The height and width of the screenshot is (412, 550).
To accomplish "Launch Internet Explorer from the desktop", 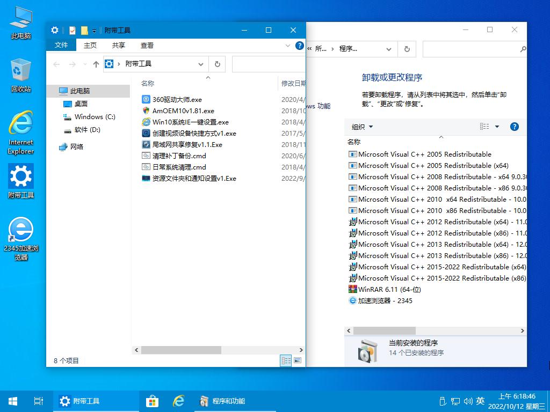I will tap(21, 133).
